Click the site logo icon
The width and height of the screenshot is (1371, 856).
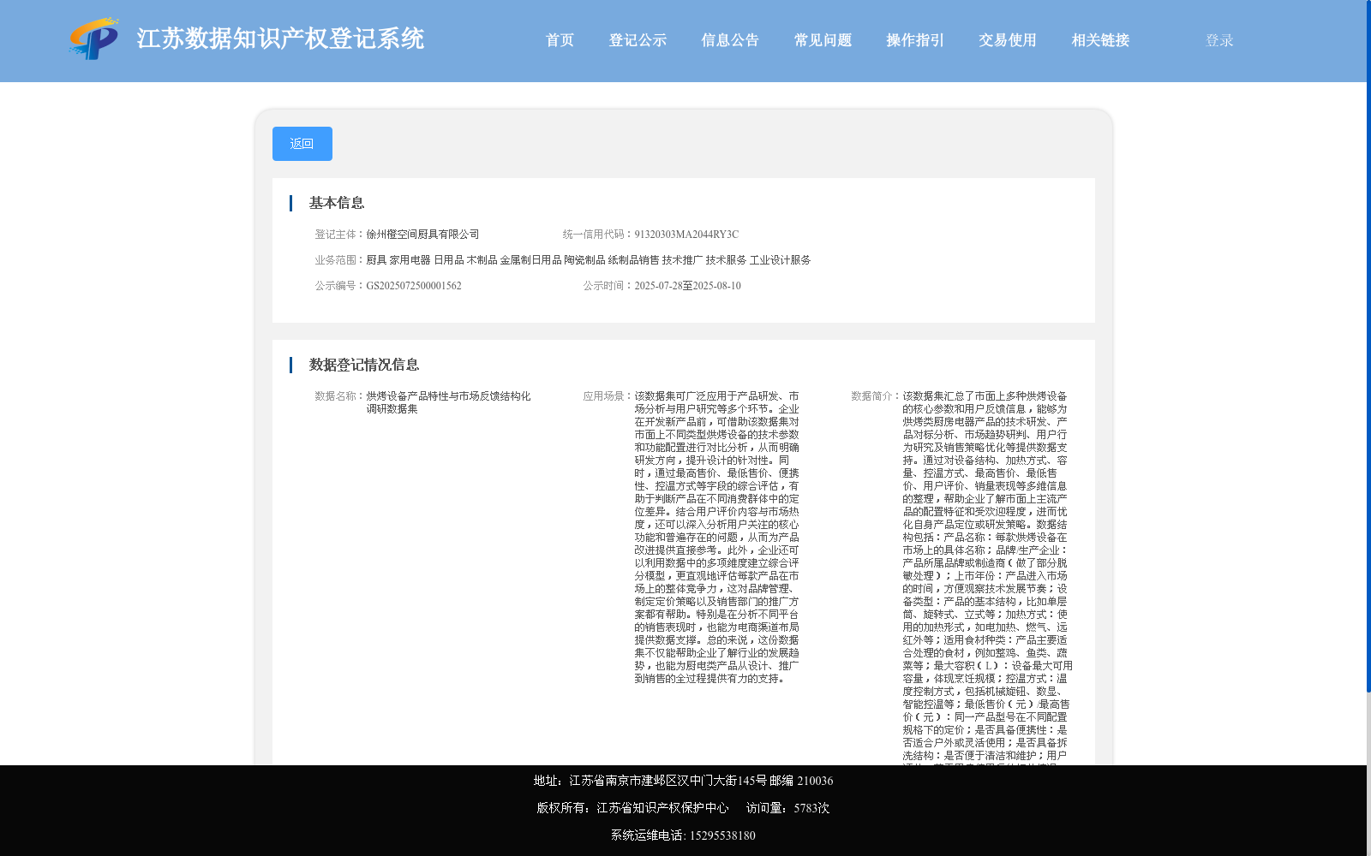[x=94, y=39]
